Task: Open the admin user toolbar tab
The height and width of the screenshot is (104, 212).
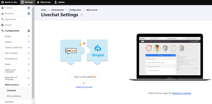Action: (x=59, y=2)
